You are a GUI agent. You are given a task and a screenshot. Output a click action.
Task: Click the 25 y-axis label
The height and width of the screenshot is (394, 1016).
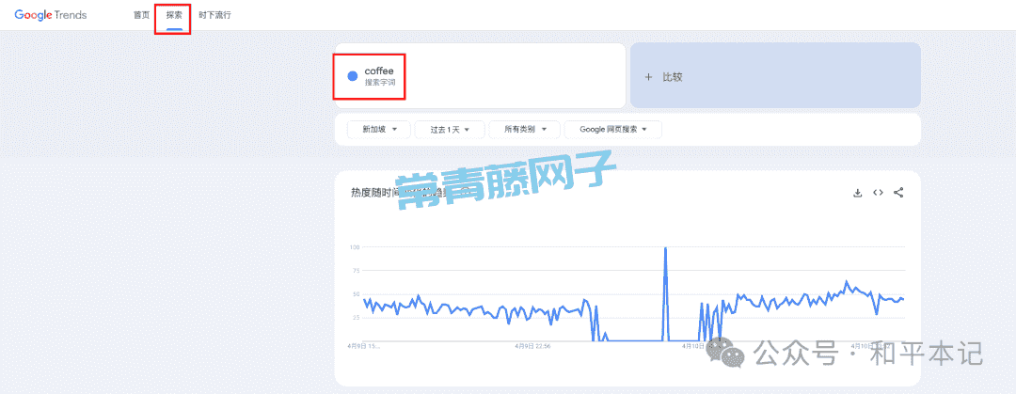tap(356, 318)
